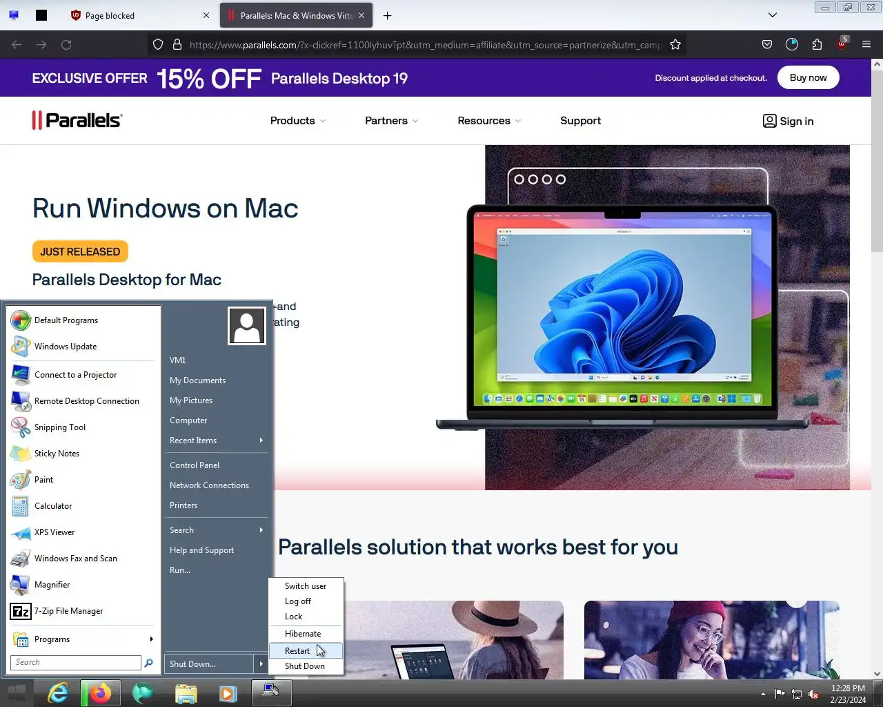
Task: Choose Hibernate from power menu
Action: 306,634
